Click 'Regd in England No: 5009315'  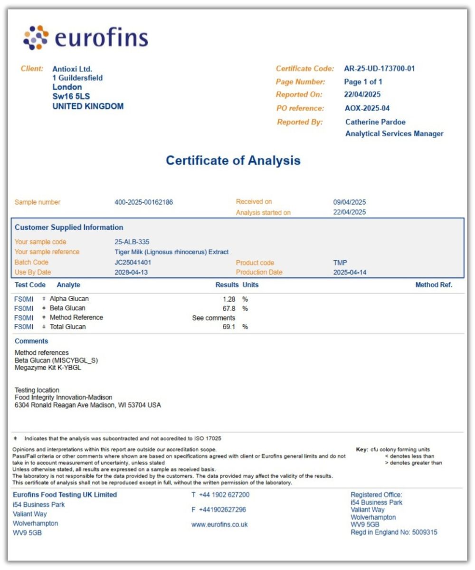(394, 532)
